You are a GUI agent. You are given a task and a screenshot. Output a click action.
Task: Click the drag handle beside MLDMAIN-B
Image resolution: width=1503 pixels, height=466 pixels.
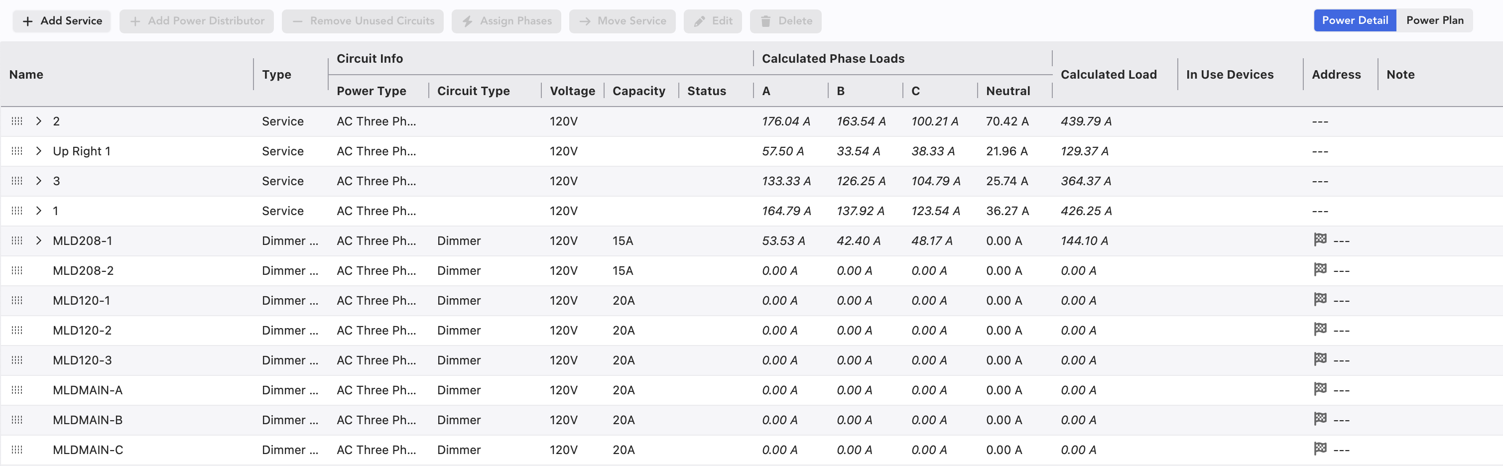click(17, 420)
